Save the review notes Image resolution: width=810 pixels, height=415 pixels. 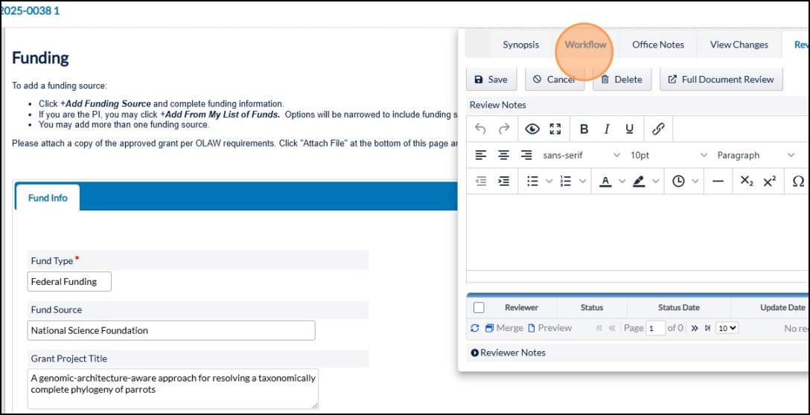click(491, 80)
